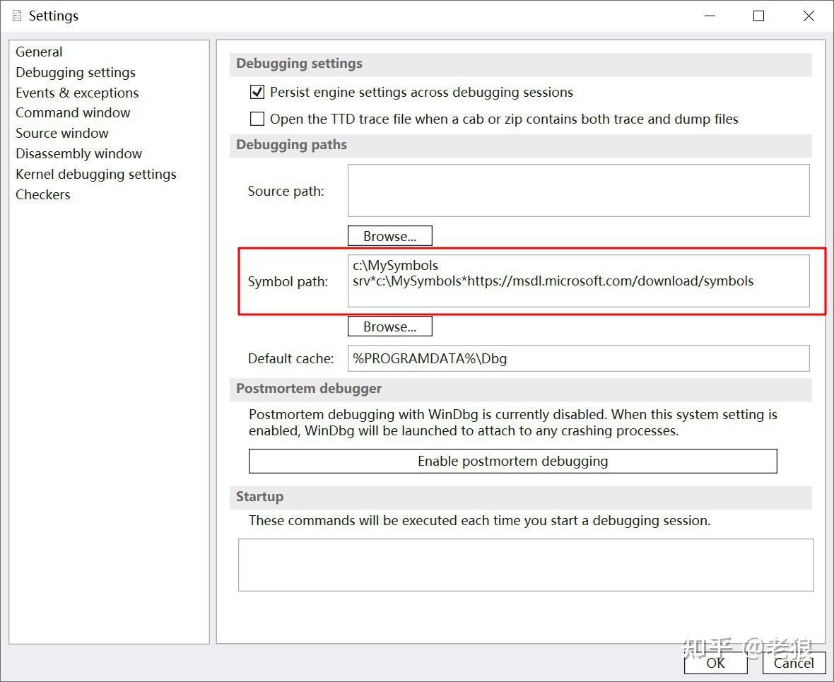Enable opening TTD trace file for cab files
834x682 pixels.
pos(257,119)
